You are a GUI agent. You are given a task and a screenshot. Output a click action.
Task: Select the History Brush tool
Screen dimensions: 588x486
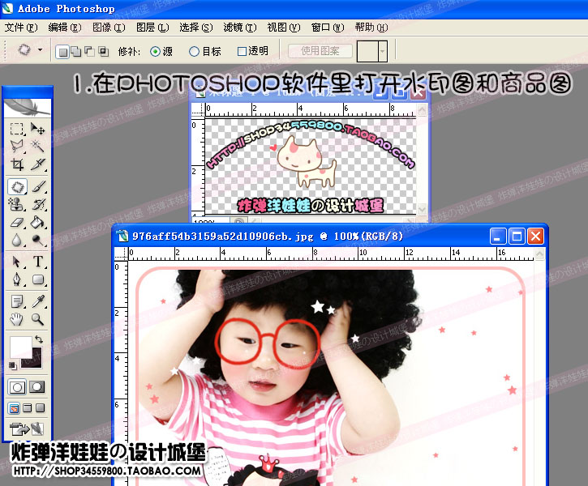38,204
